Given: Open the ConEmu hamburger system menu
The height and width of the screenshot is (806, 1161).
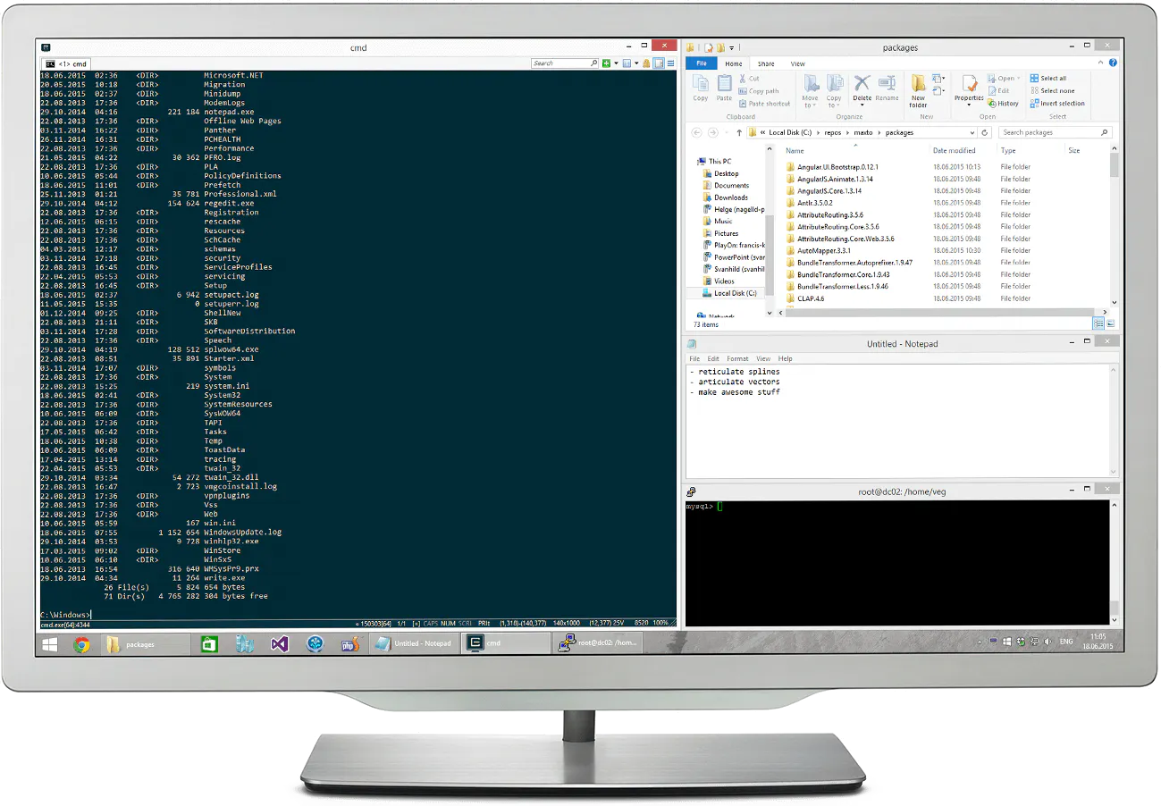Looking at the screenshot, I should pos(670,63).
